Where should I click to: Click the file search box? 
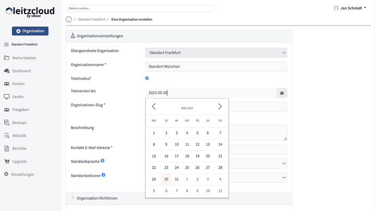click(x=140, y=8)
